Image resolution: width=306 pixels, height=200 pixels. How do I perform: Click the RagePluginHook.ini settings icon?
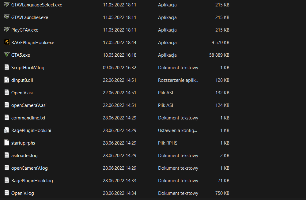[6, 130]
